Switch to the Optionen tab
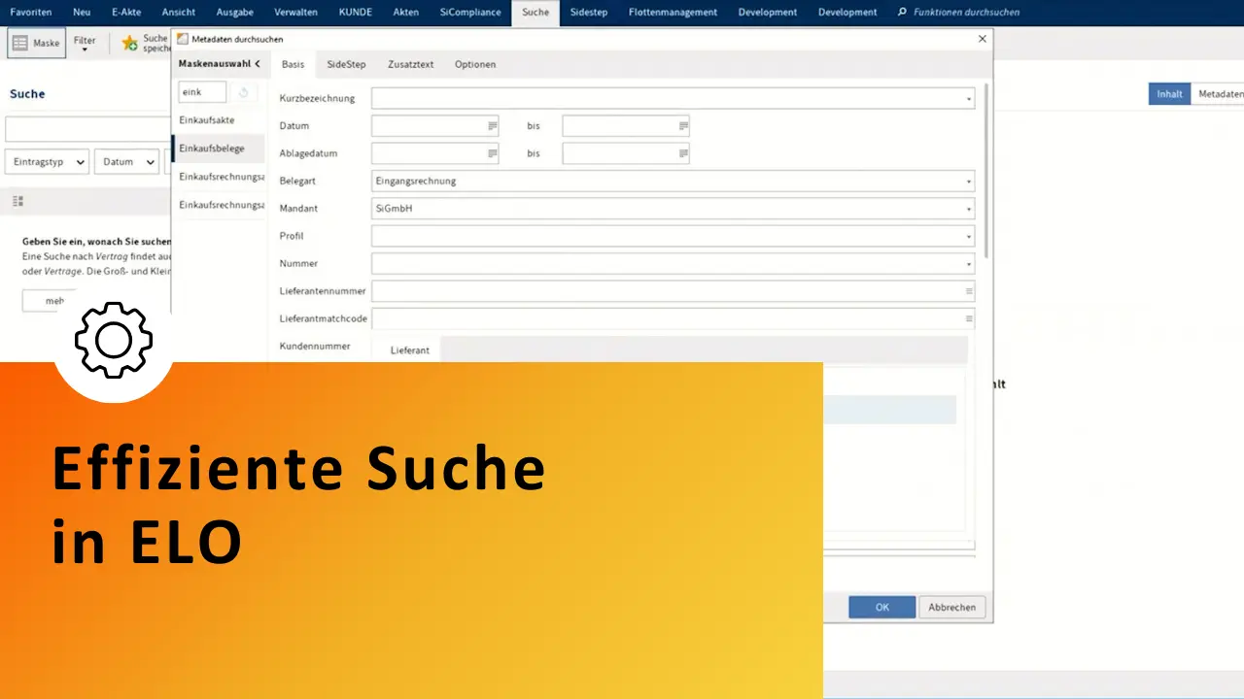The height and width of the screenshot is (699, 1244). click(475, 64)
